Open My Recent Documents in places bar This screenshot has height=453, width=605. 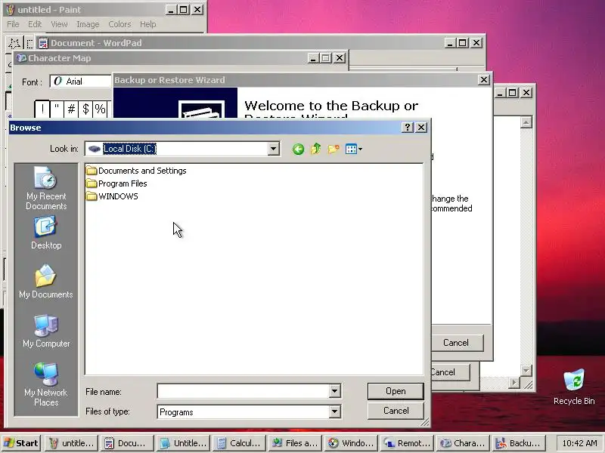[x=46, y=188]
